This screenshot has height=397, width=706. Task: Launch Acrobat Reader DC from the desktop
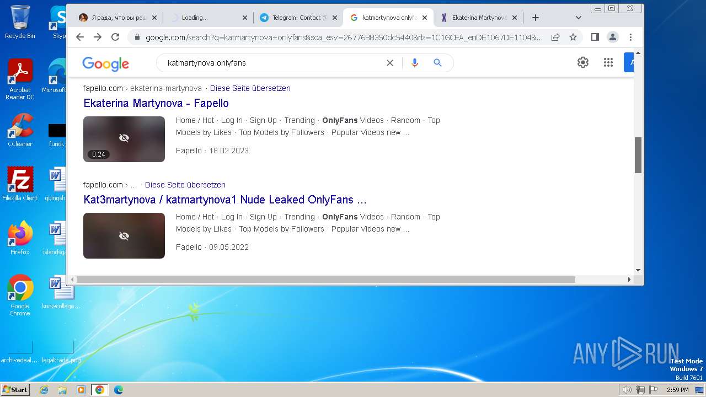pos(20,79)
